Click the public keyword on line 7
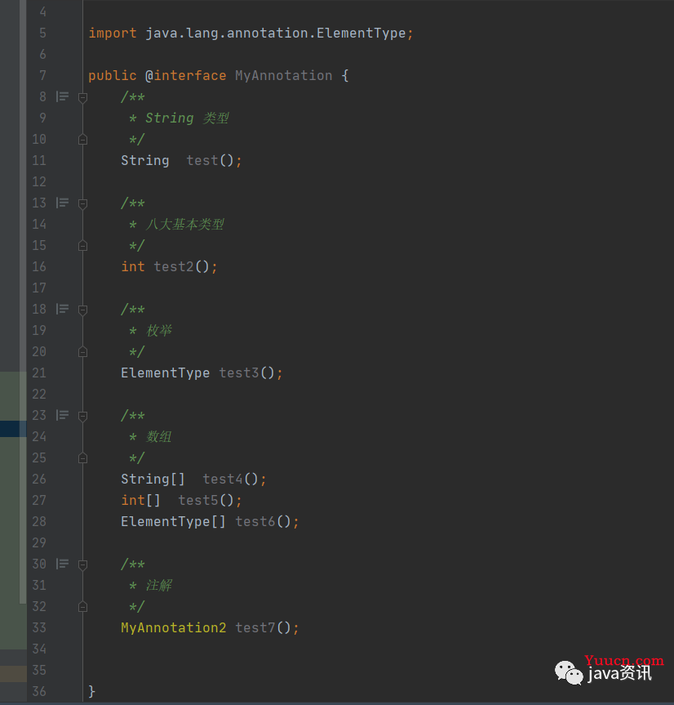Image resolution: width=674 pixels, height=705 pixels. 113,75
